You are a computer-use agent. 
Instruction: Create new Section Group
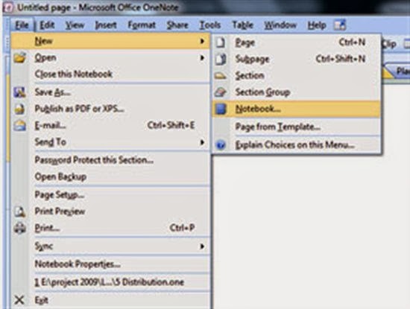(x=296, y=92)
